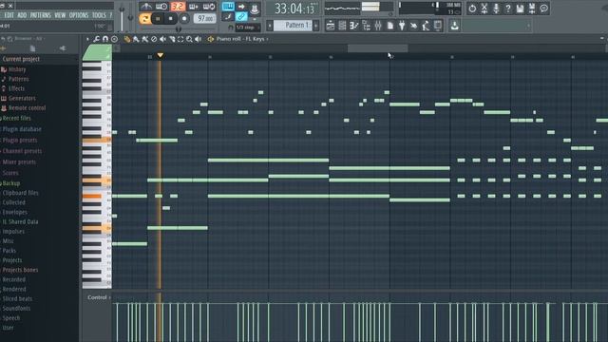The width and height of the screenshot is (608, 342).
Task: Expand the Backup folder
Action: (x=10, y=183)
